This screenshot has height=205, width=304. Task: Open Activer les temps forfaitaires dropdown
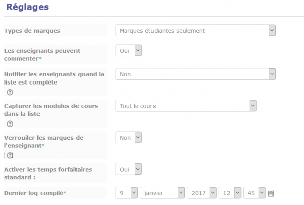click(x=128, y=169)
